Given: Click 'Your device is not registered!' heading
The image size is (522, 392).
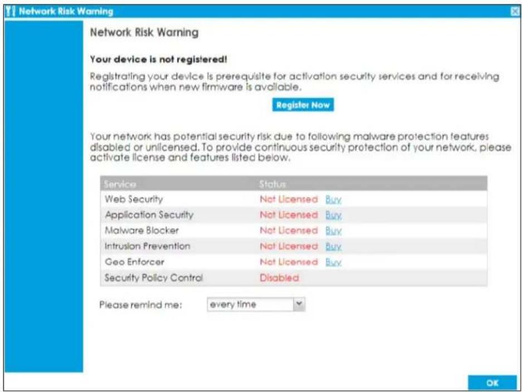Looking at the screenshot, I should click(158, 60).
